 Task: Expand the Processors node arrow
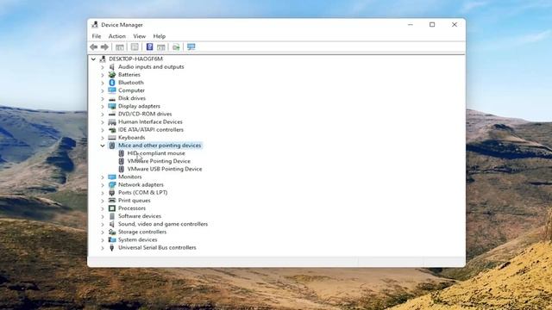[103, 208]
